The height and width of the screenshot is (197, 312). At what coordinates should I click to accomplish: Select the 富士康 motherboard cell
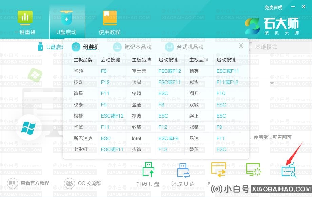[139, 71]
